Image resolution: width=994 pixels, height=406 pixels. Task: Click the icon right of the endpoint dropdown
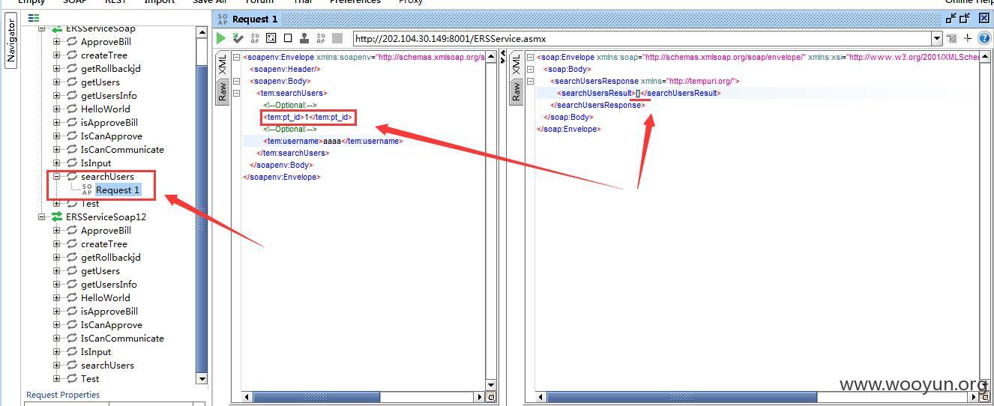[952, 38]
